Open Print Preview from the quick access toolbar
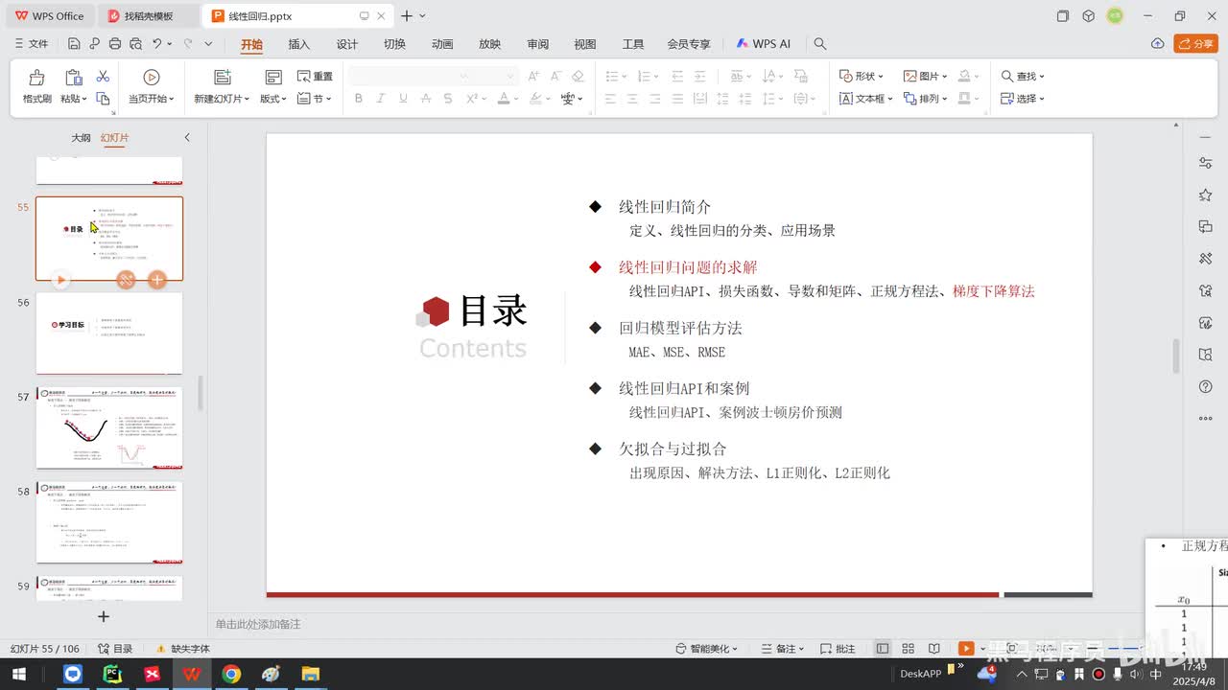 tap(135, 44)
